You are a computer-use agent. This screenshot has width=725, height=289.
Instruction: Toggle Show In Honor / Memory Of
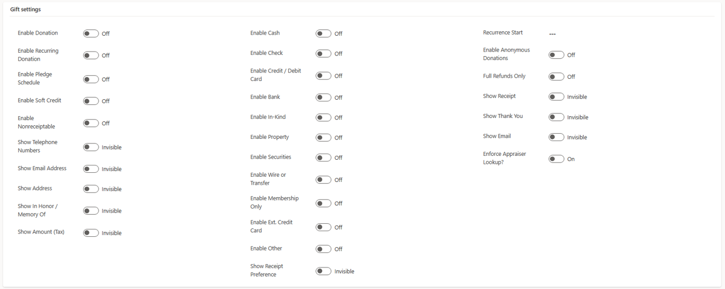coord(91,211)
